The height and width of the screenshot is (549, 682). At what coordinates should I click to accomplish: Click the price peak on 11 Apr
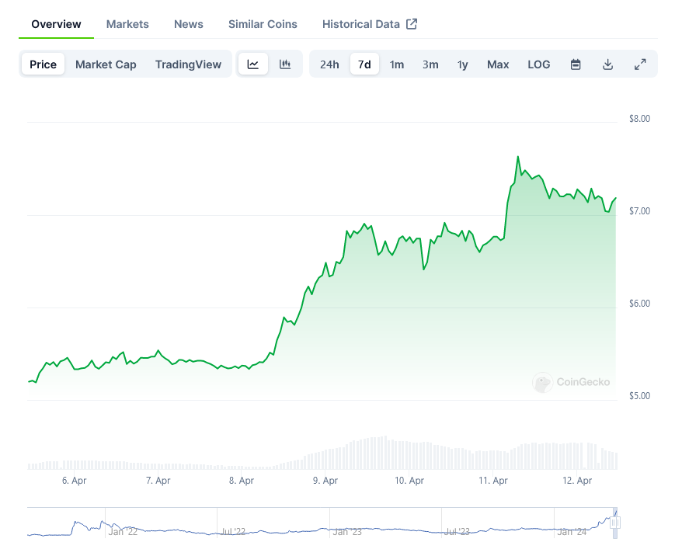[517, 157]
